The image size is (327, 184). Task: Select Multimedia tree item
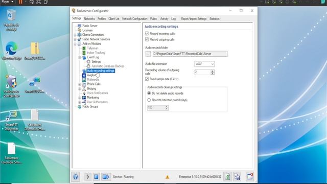(x=93, y=80)
